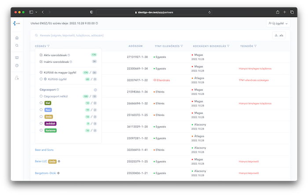
Task: Click the sidebar search magnifier icon
Action: point(17,45)
